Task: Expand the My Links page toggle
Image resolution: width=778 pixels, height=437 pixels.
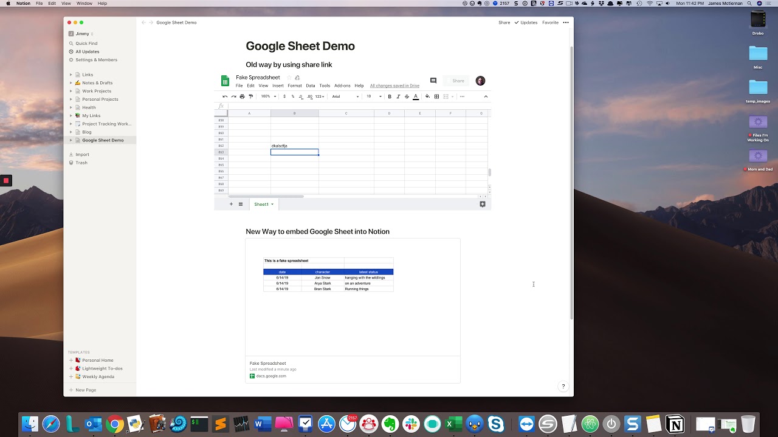Action: [x=71, y=115]
